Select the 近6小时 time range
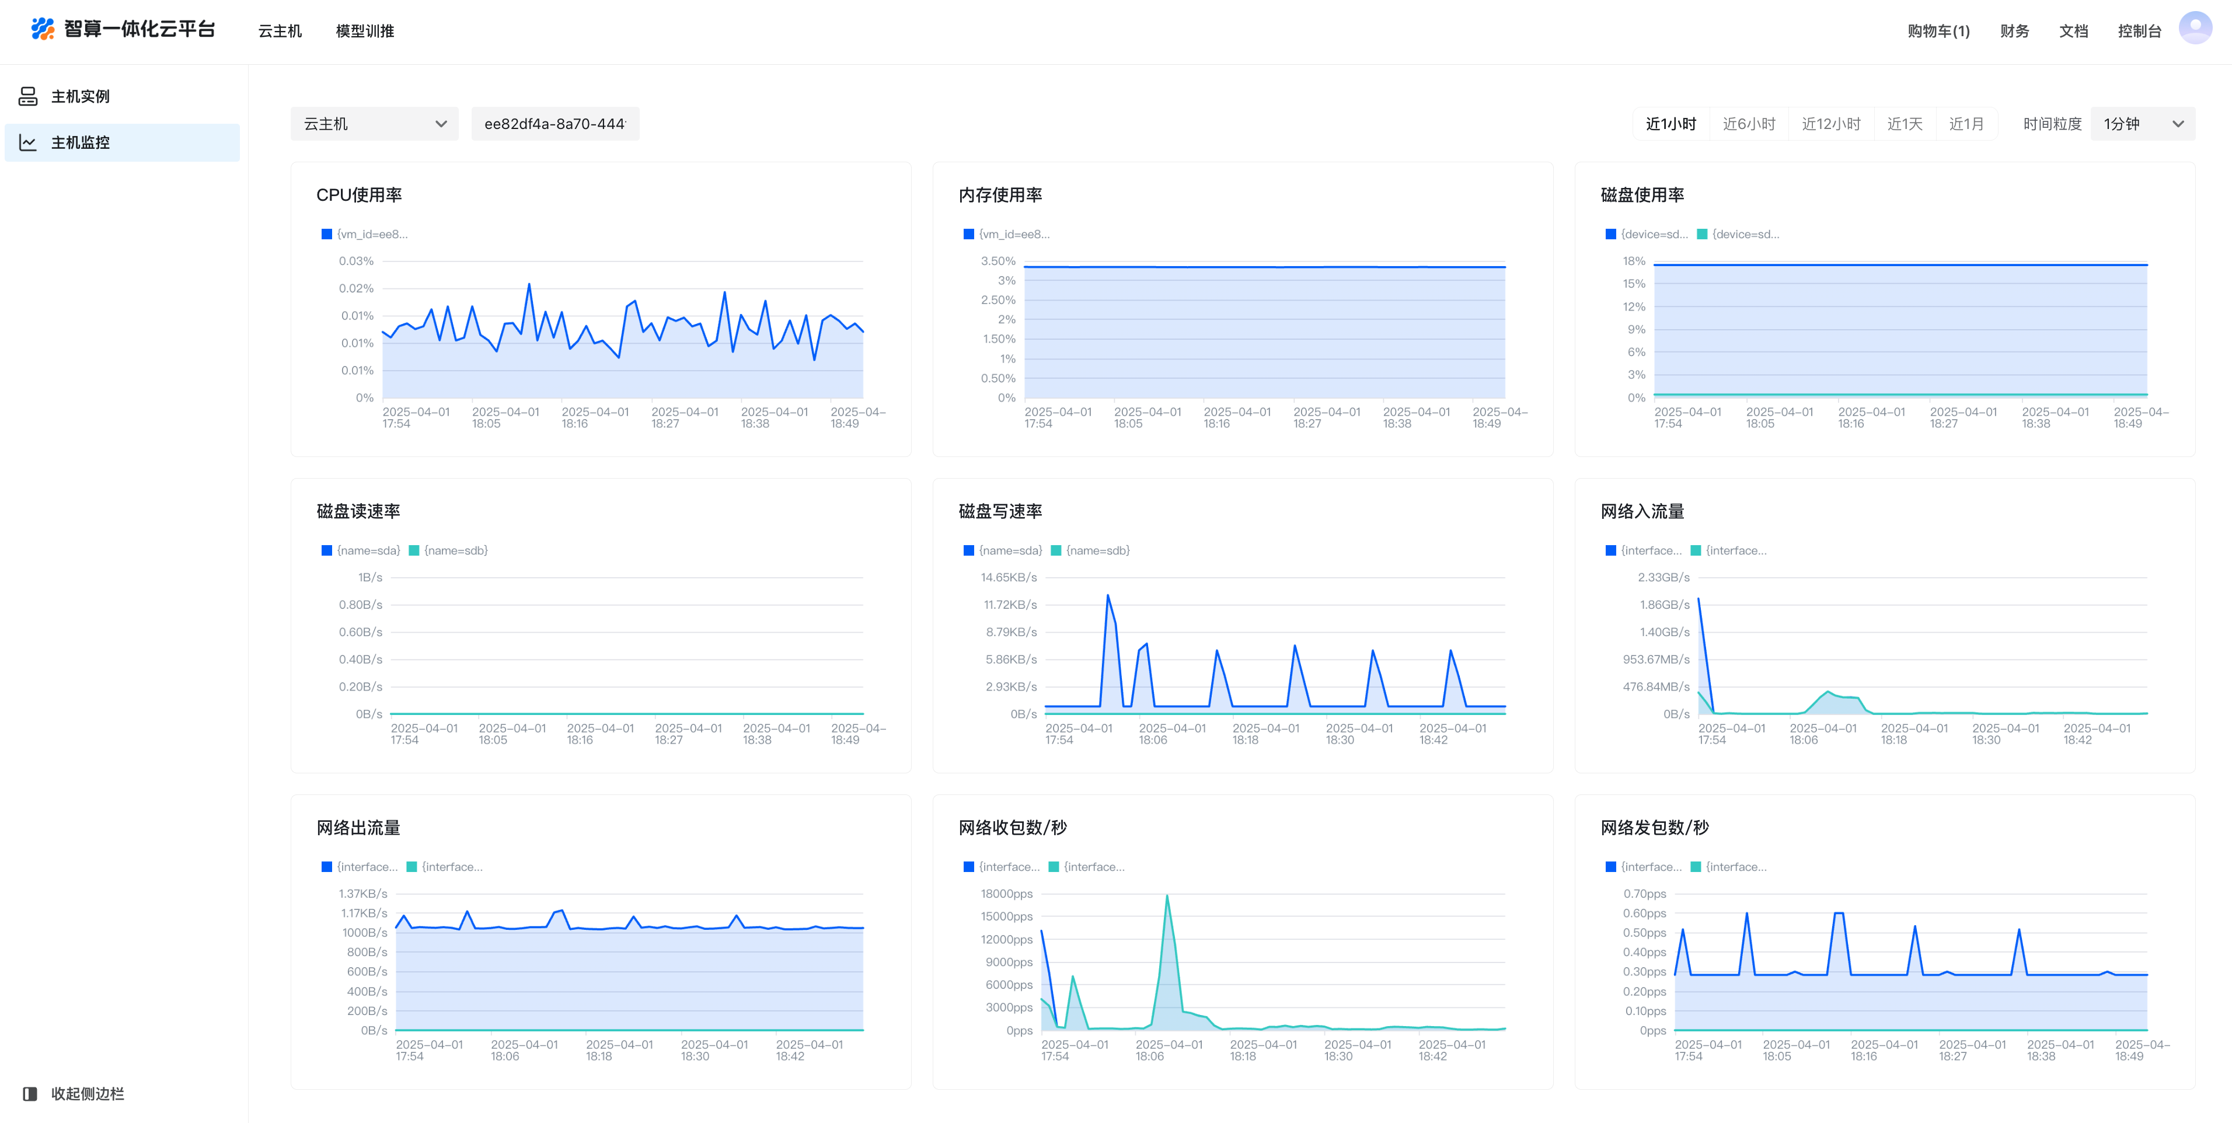Viewport: 2232px width, 1123px height. 1749,124
